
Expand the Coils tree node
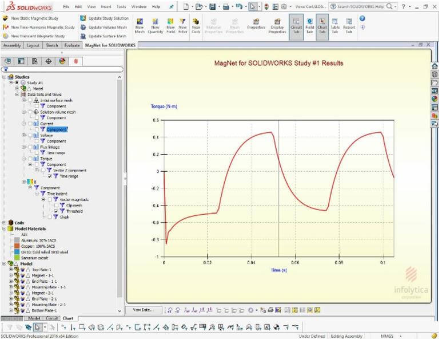point(4,223)
